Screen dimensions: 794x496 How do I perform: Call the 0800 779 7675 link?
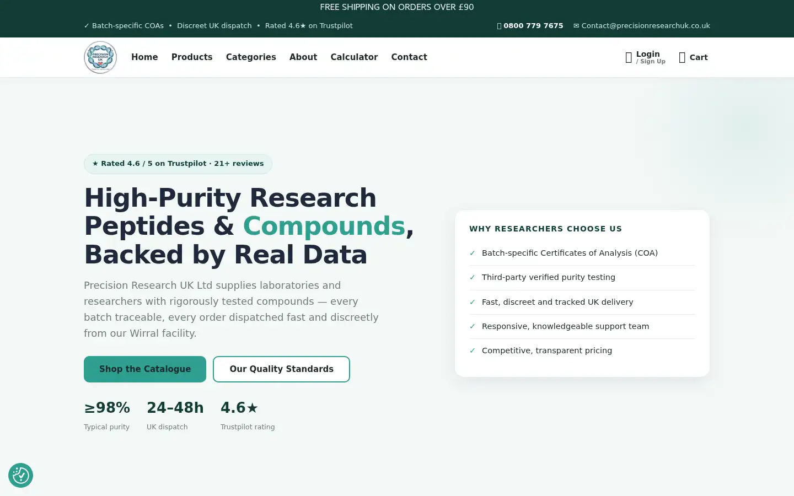point(533,26)
